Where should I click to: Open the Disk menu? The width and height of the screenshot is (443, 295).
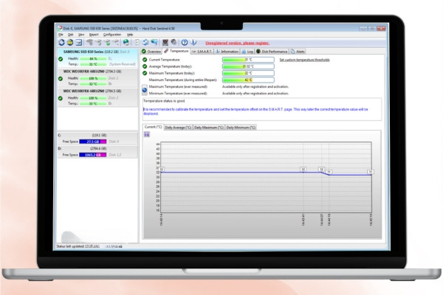(71, 35)
